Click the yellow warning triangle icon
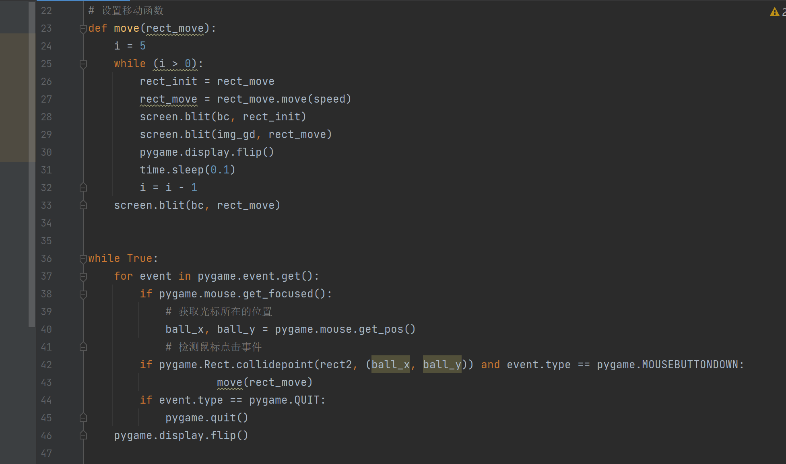 (774, 12)
